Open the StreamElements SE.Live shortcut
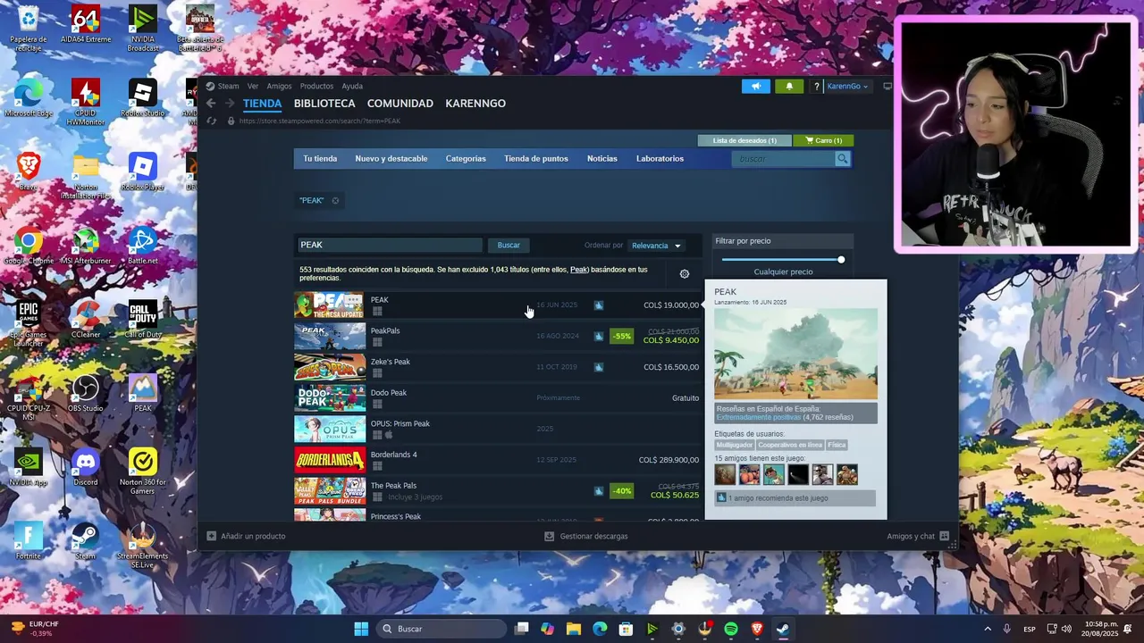 (x=143, y=545)
